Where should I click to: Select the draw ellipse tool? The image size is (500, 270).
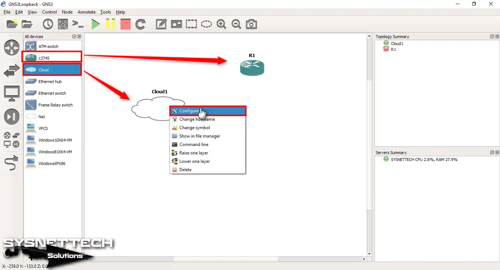click(206, 24)
